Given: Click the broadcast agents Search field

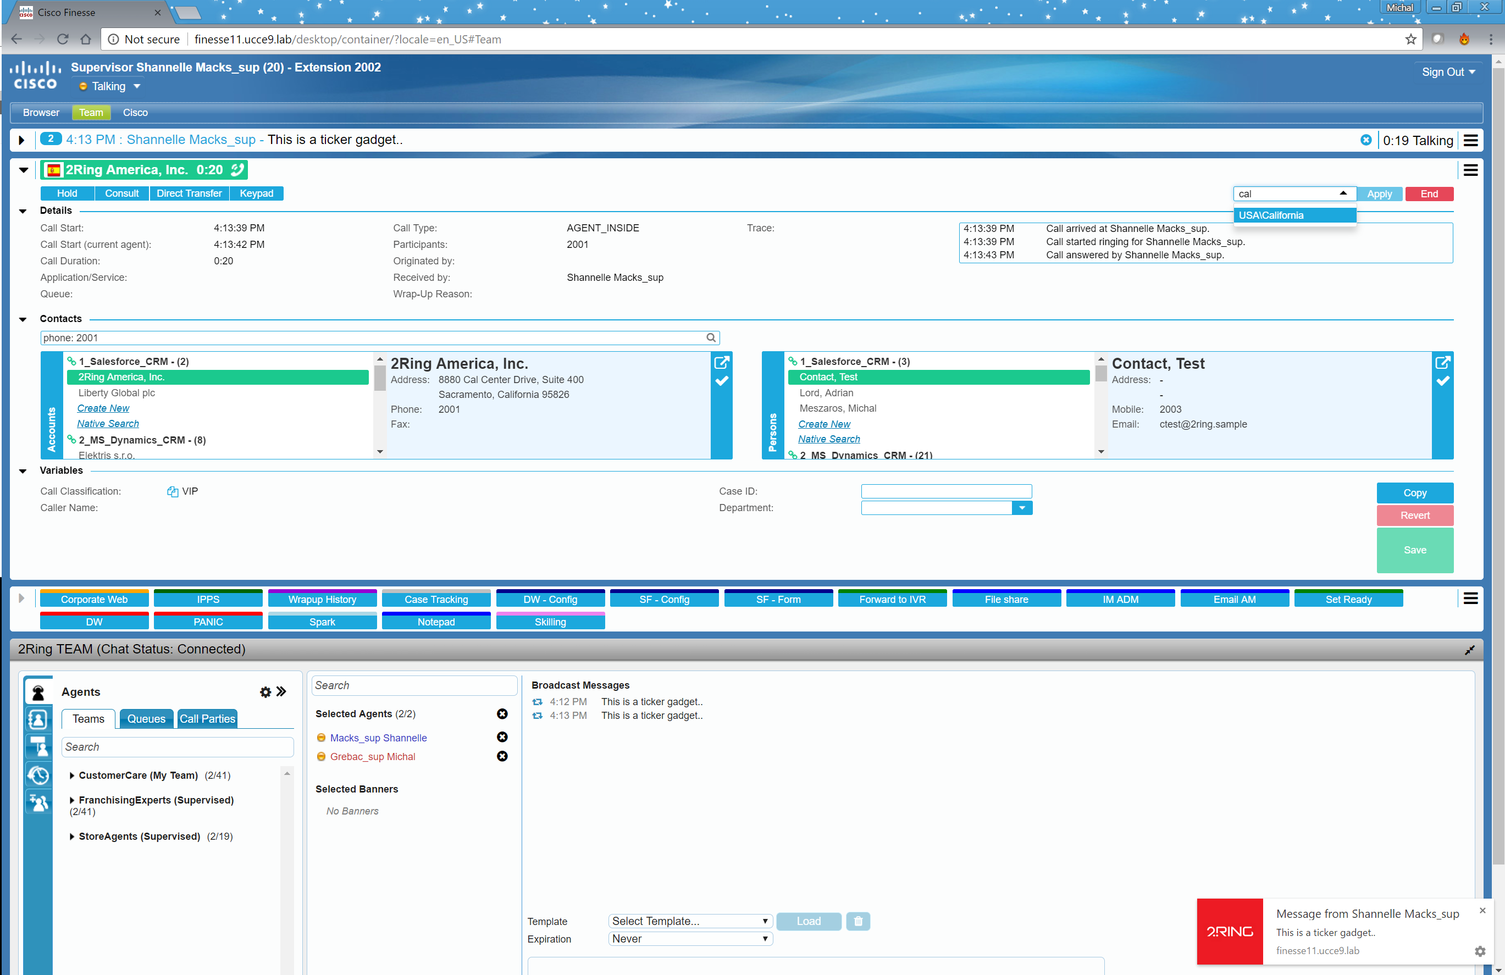Looking at the screenshot, I should pos(414,685).
